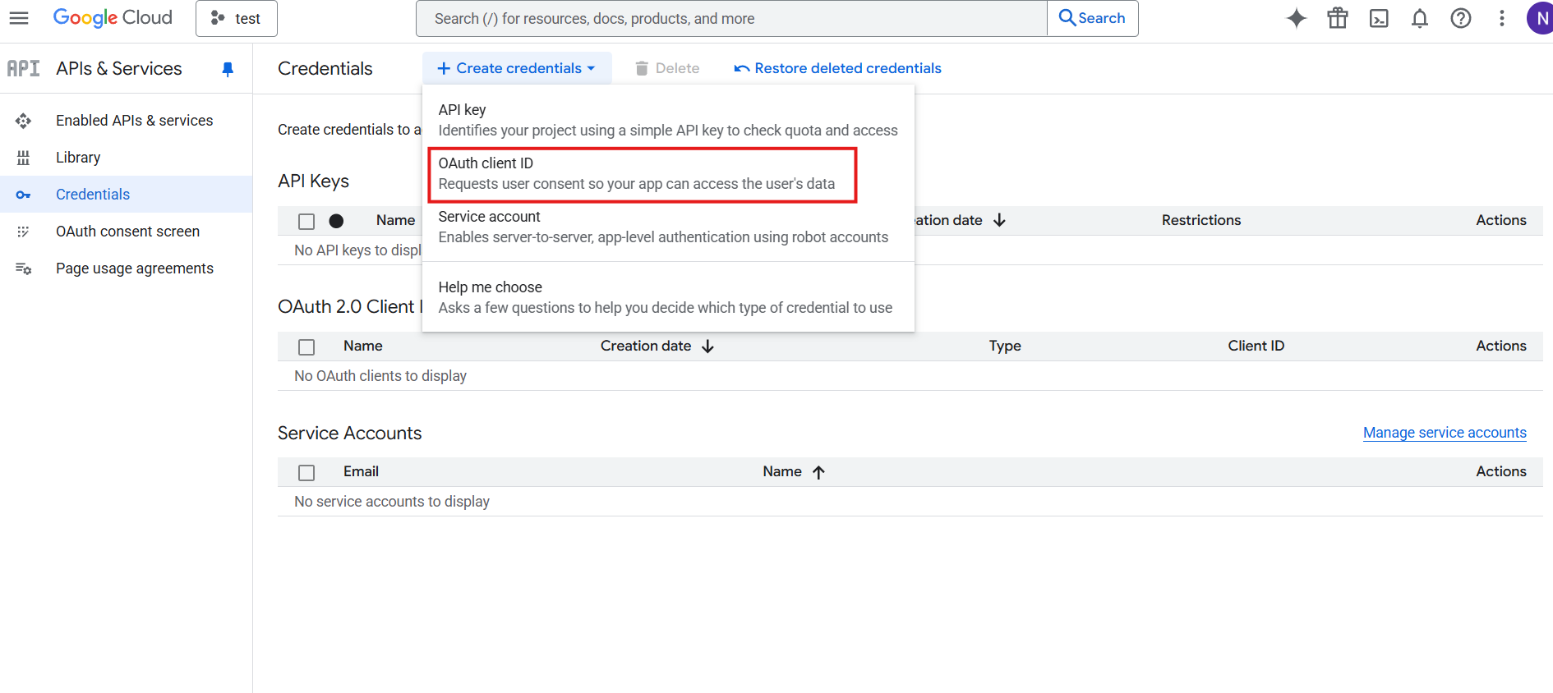The image size is (1553, 693).
Task: Open the notifications bell
Action: 1419,18
